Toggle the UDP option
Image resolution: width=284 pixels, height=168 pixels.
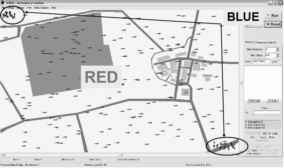click(267, 147)
